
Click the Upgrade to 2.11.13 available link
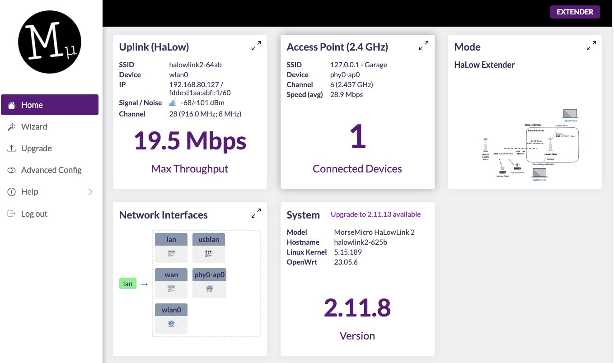pyautogui.click(x=375, y=214)
